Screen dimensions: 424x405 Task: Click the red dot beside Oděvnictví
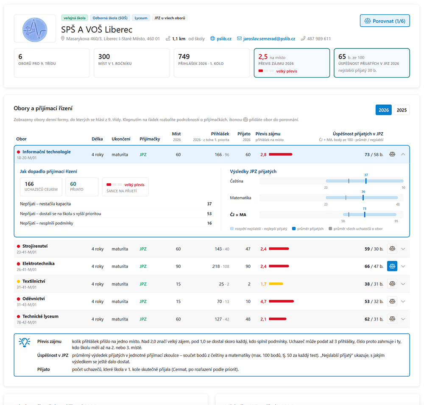[18, 299]
